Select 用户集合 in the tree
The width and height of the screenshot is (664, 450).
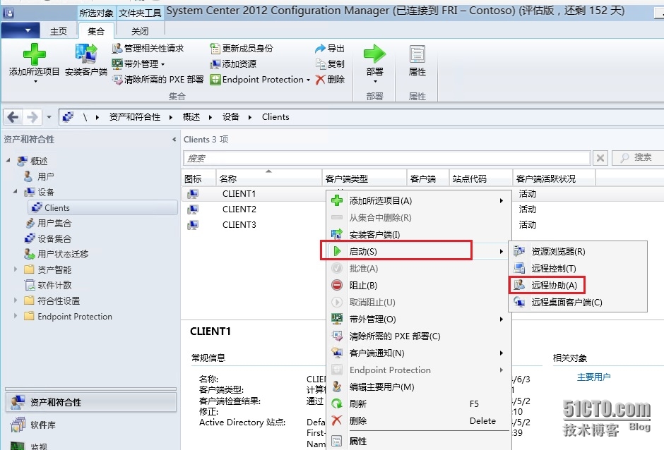tap(54, 224)
